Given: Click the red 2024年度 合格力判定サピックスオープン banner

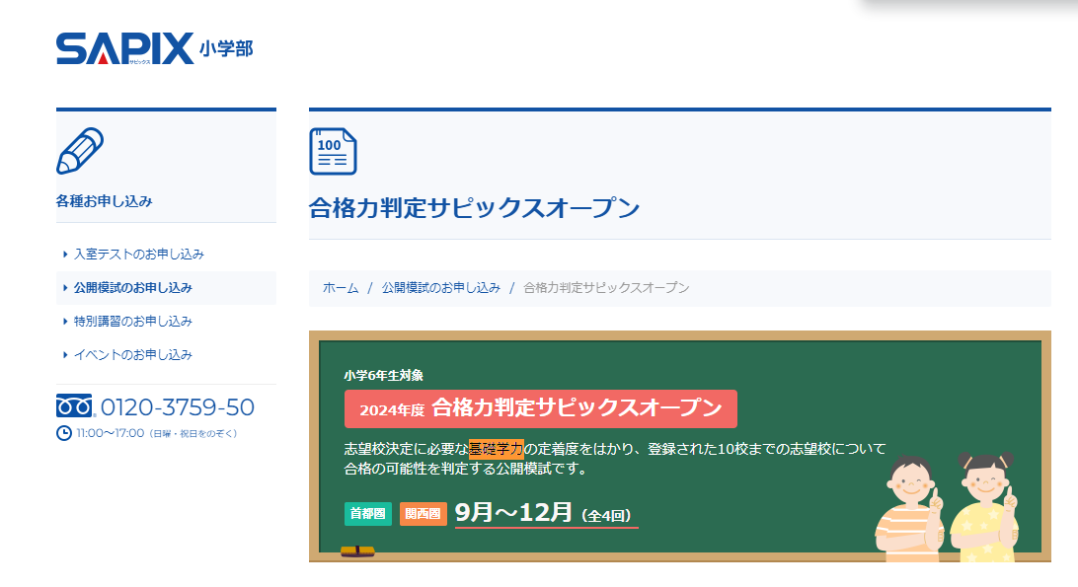Looking at the screenshot, I should pyautogui.click(x=541, y=407).
